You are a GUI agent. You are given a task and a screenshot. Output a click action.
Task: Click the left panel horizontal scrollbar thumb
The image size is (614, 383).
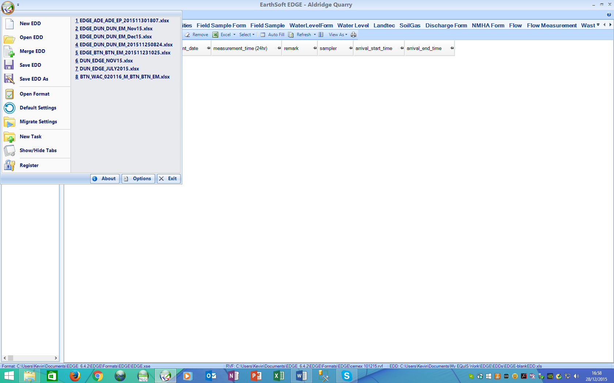pos(11,358)
